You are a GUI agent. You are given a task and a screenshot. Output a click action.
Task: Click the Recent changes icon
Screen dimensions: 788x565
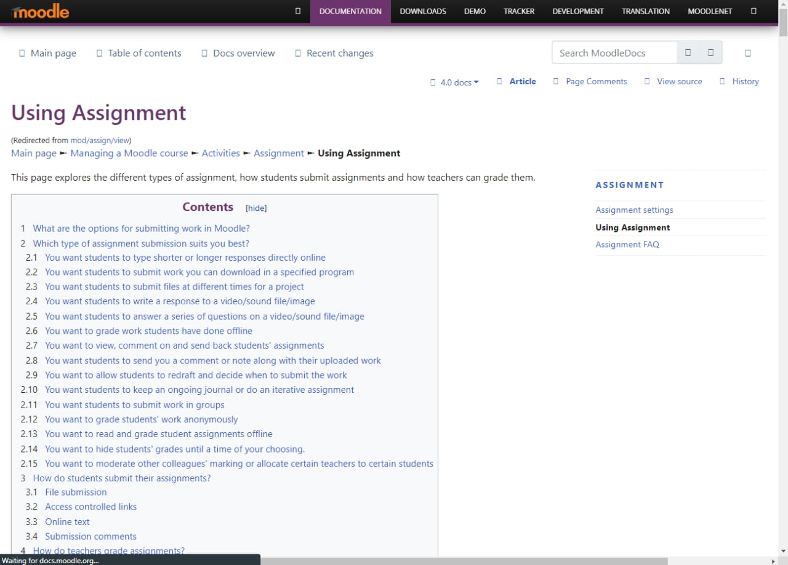click(x=298, y=53)
